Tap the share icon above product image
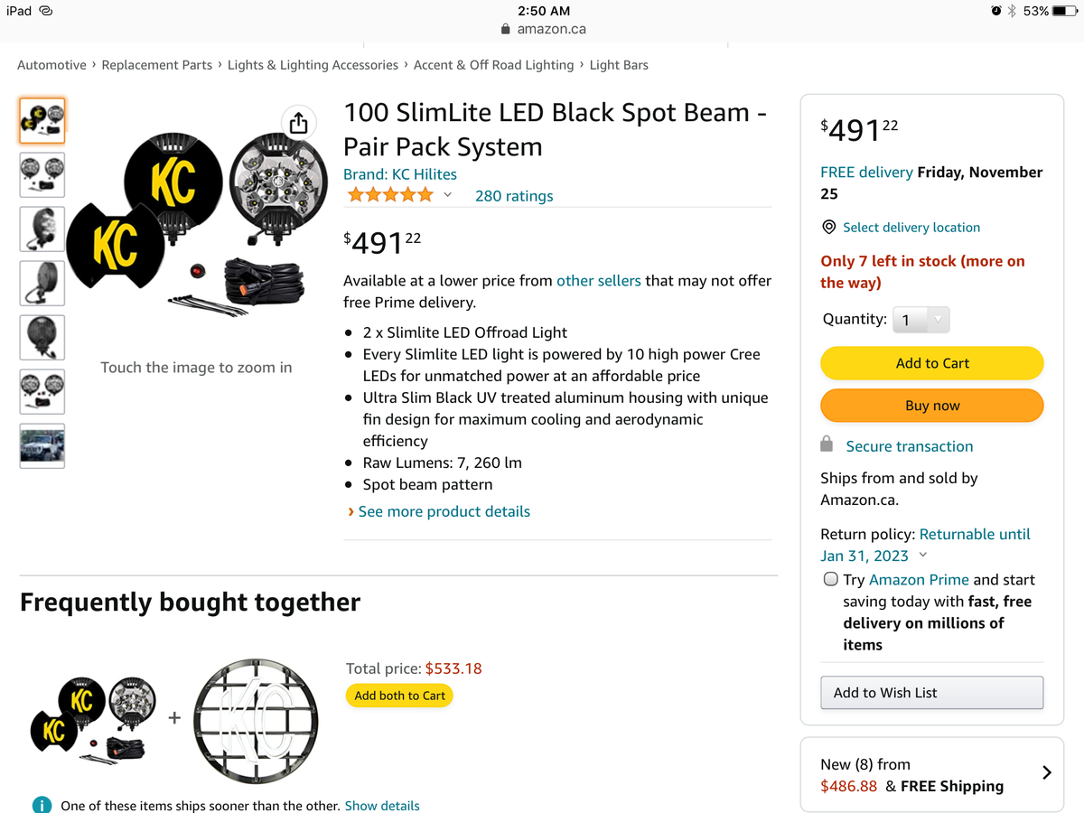The image size is (1084, 813). point(298,121)
